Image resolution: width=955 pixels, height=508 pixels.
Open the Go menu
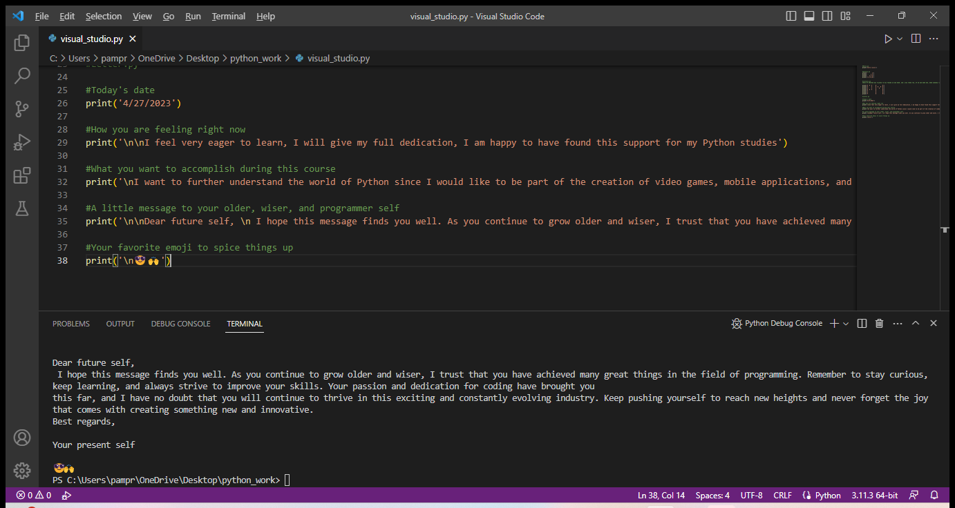[x=169, y=16]
